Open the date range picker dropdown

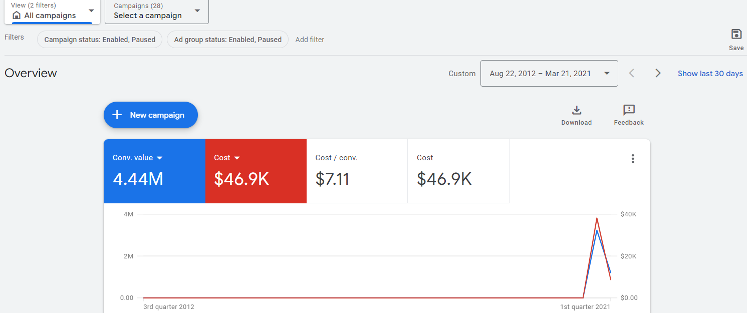pos(549,73)
